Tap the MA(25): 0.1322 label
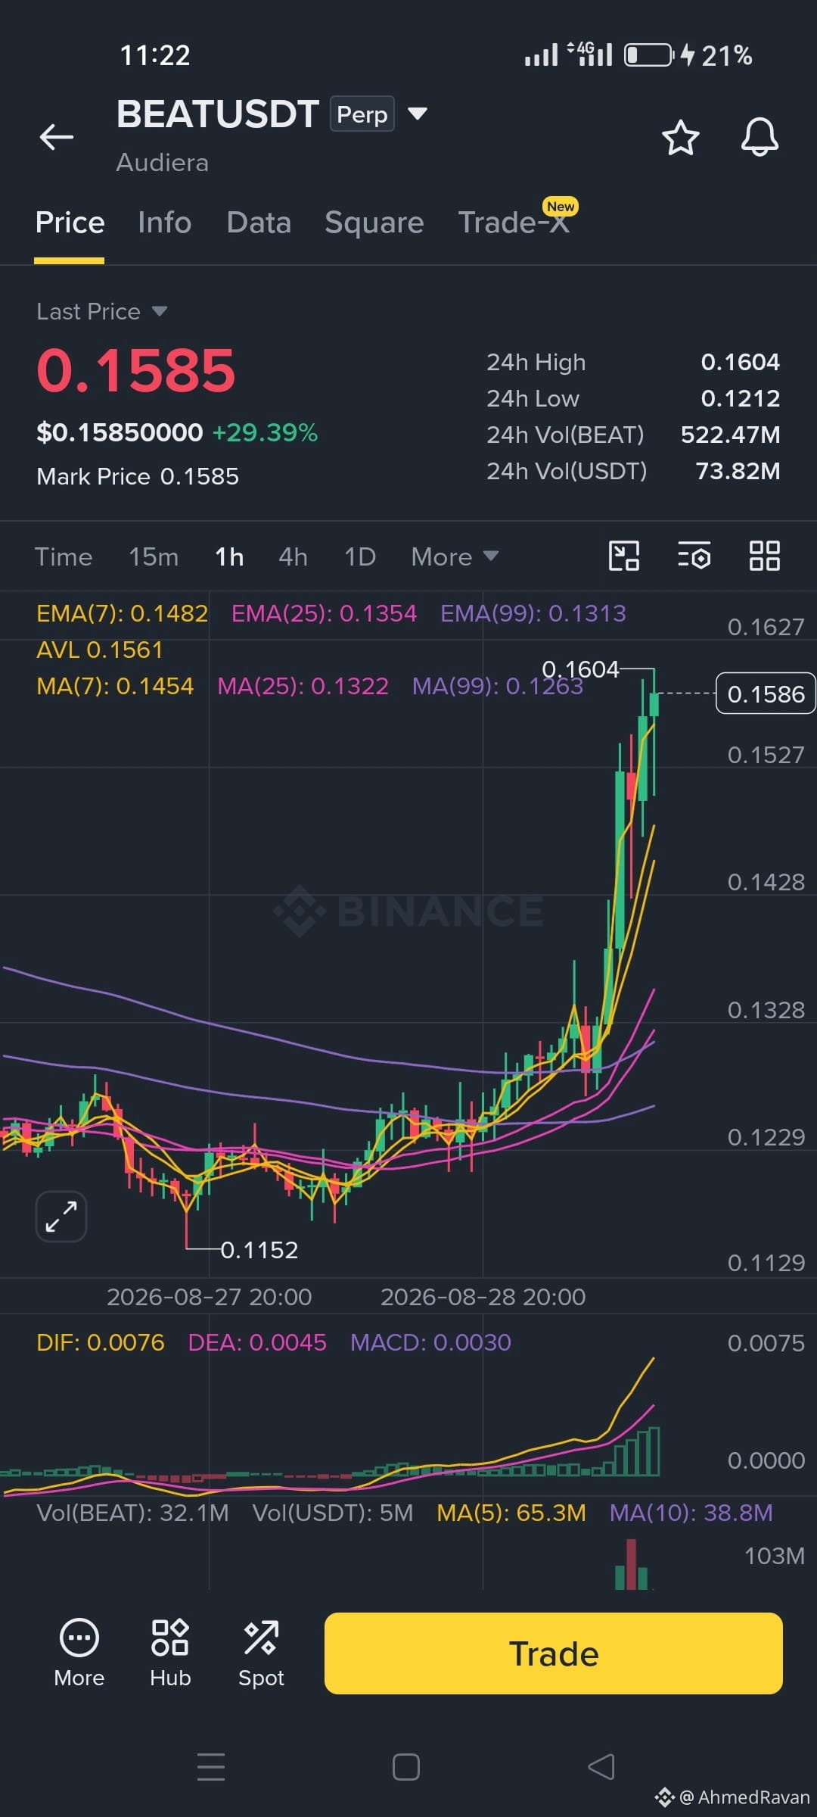 tap(303, 686)
